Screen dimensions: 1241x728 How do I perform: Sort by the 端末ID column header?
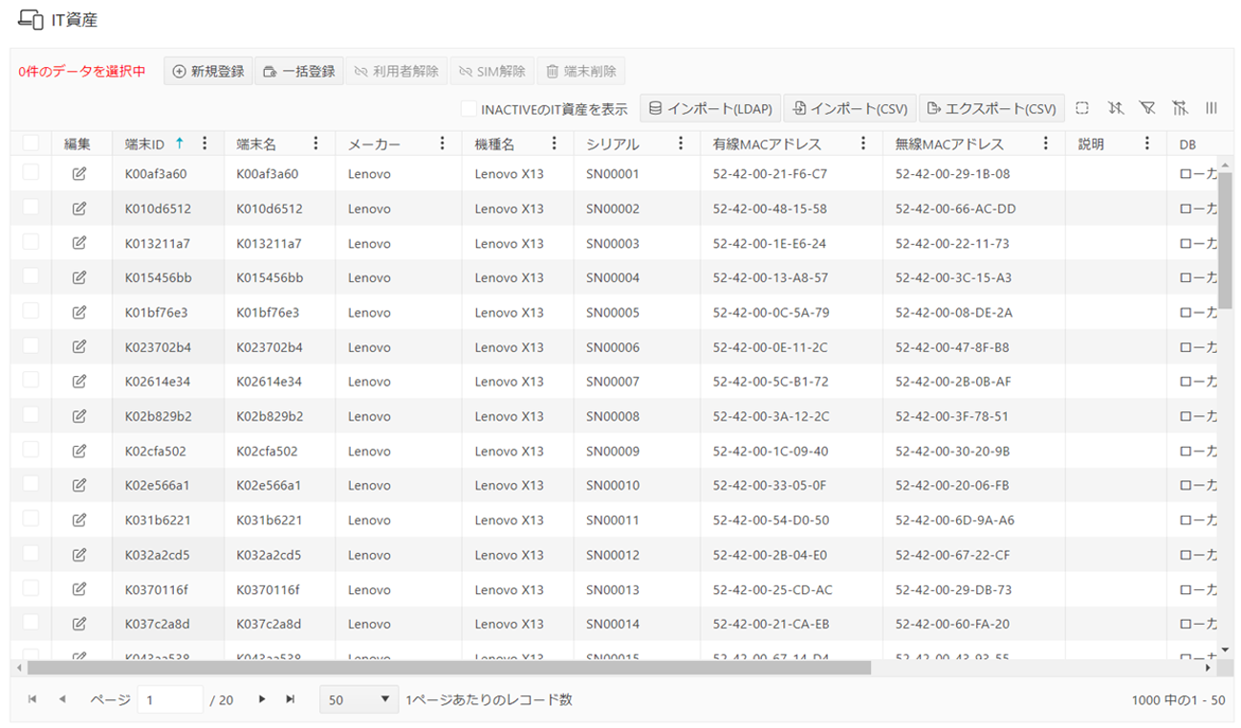144,144
